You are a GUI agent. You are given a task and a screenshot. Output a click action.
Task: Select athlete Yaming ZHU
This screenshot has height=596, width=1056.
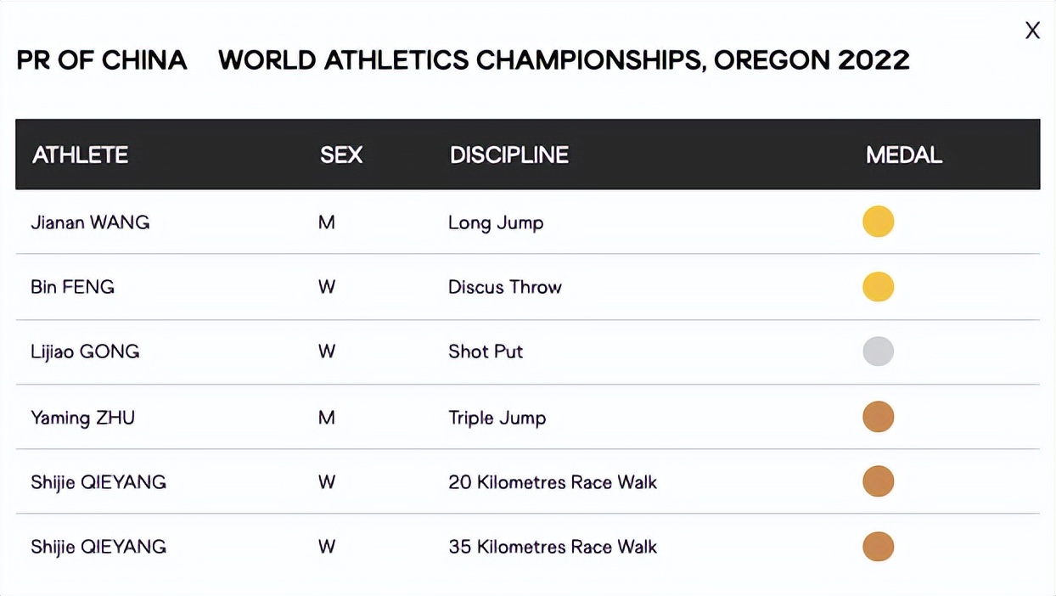82,417
